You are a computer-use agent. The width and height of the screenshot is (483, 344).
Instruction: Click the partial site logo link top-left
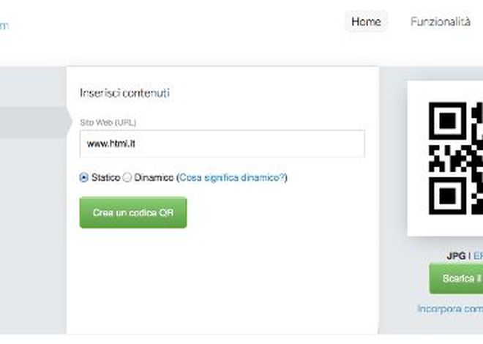click(4, 26)
